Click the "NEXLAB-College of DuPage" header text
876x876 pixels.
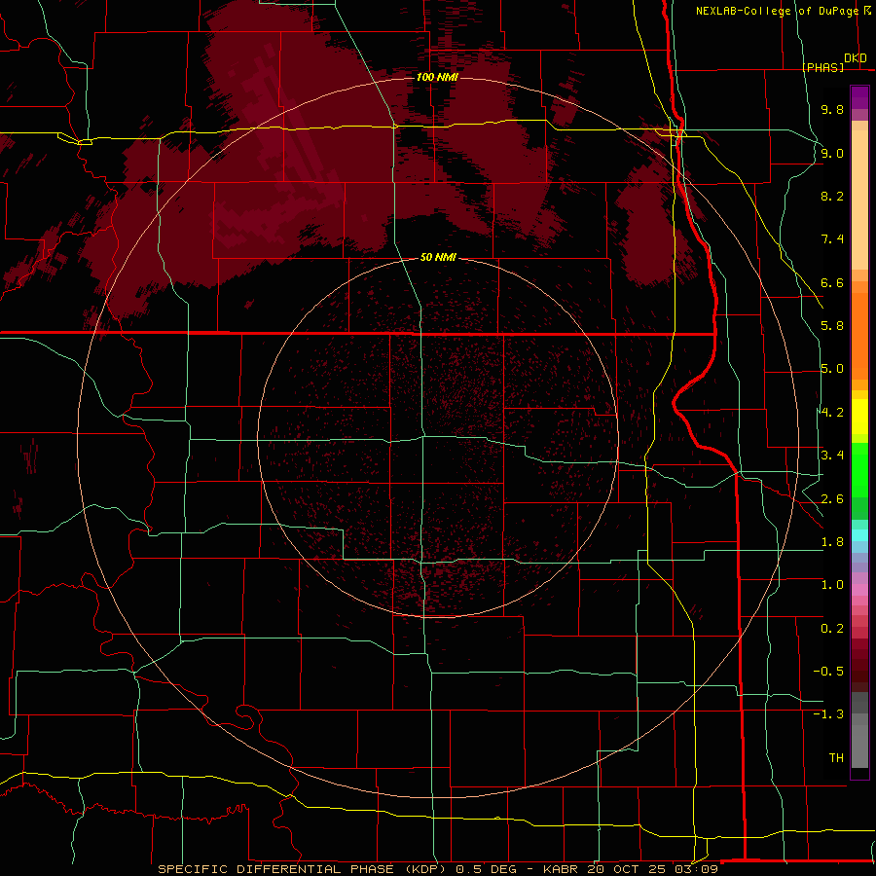777,11
